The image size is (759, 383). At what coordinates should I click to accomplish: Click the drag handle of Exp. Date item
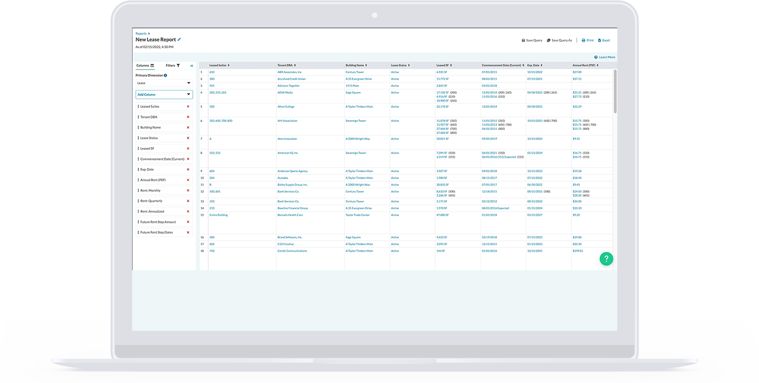(138, 170)
